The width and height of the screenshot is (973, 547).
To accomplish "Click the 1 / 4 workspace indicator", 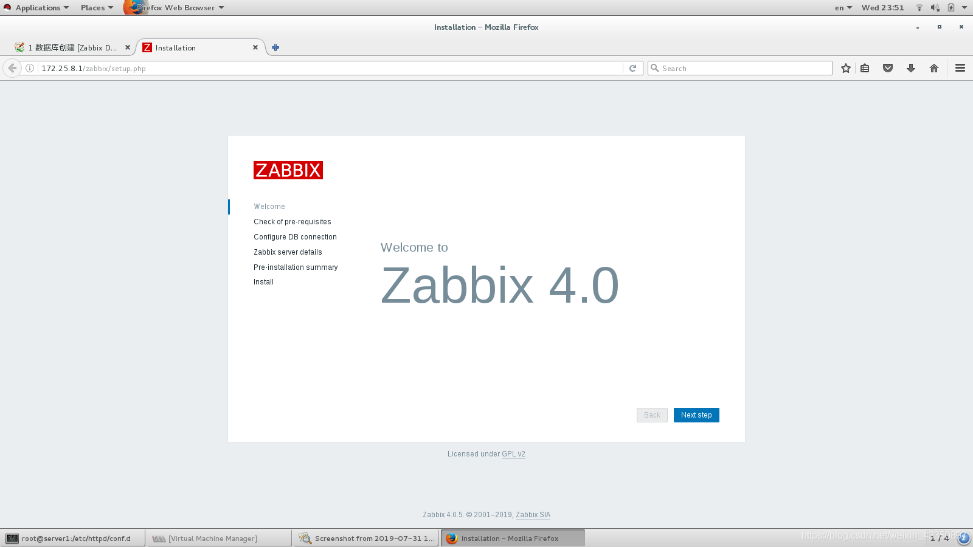I will pos(940,538).
